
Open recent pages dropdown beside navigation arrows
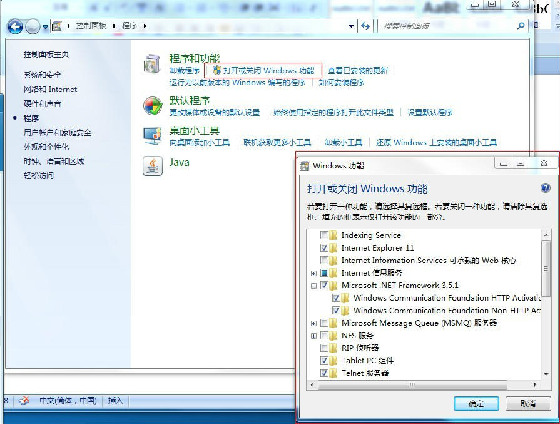pos(45,27)
